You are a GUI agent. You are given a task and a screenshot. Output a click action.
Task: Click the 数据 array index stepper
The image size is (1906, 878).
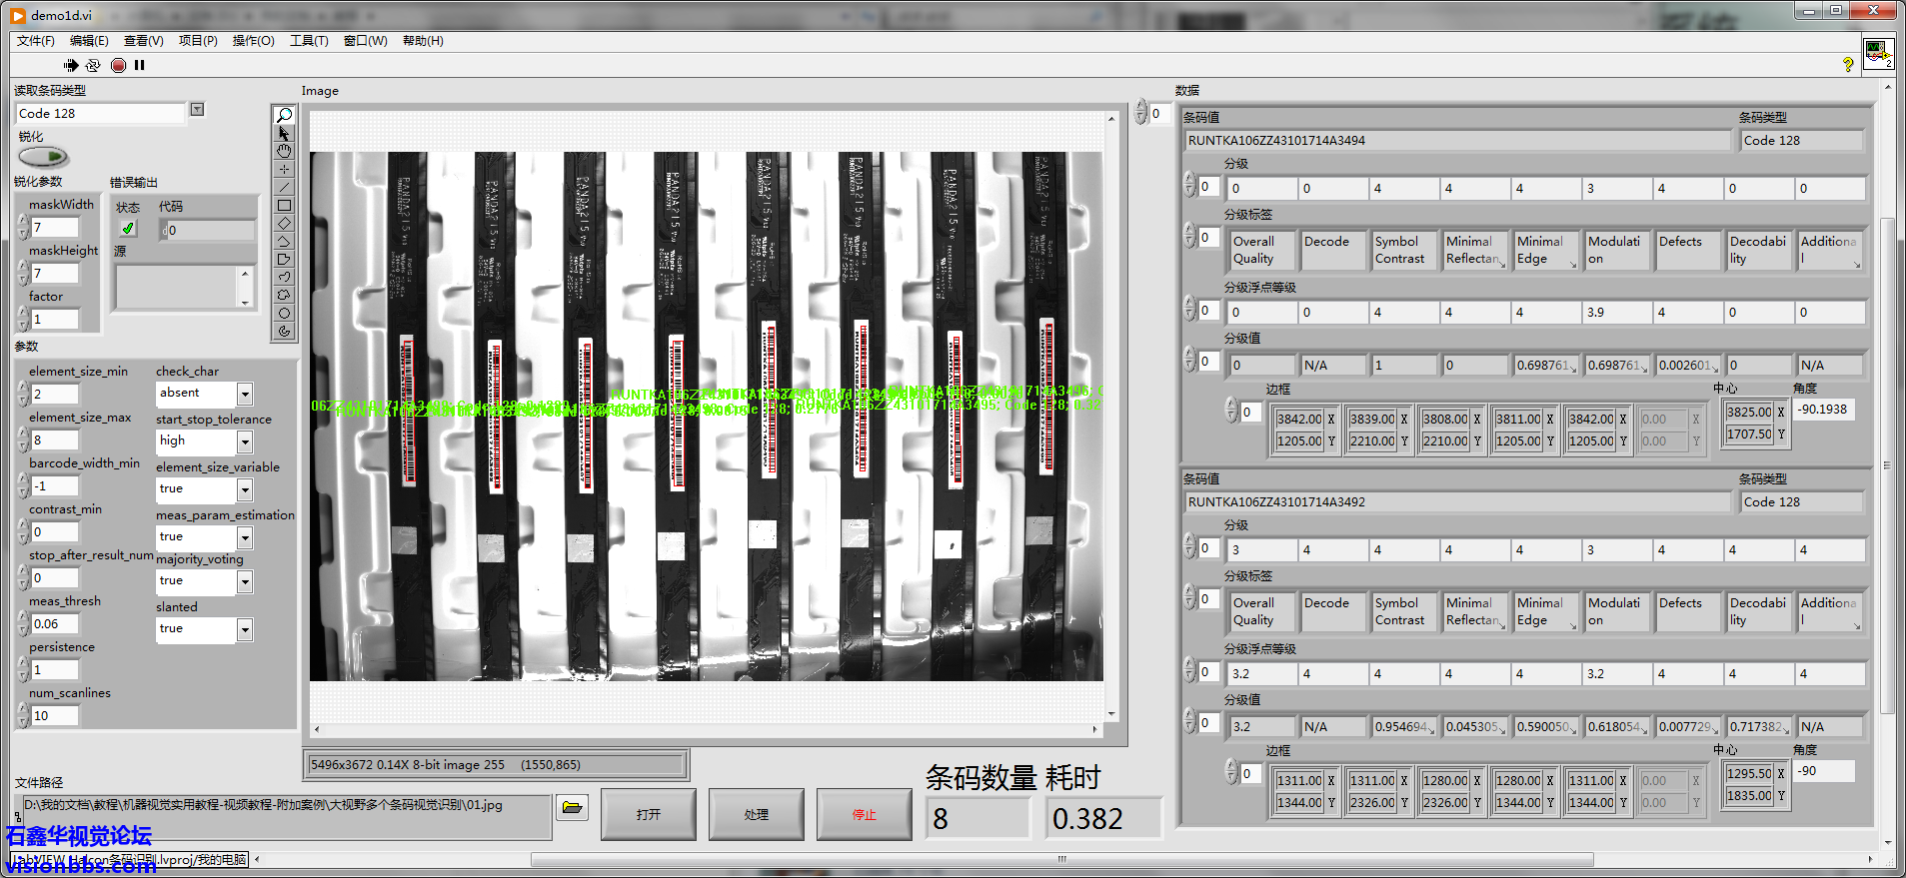click(1141, 113)
